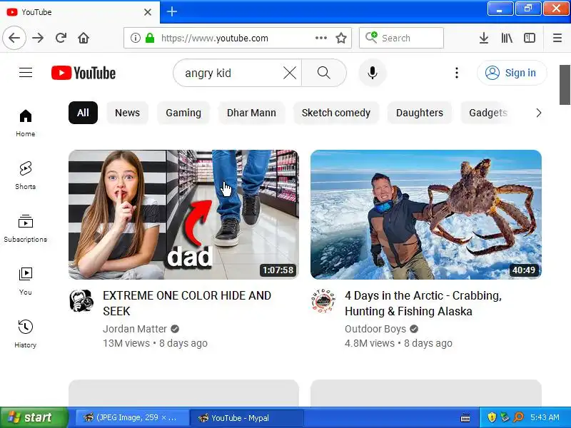Select the Daughters filter chip
The image size is (571, 428).
click(x=420, y=113)
